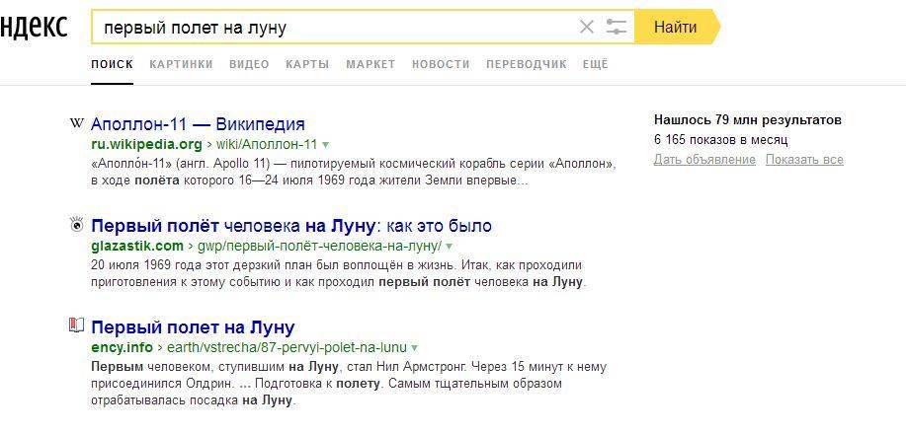Open the Ещё menu
Image resolution: width=906 pixels, height=434 pixels.
pos(595,64)
